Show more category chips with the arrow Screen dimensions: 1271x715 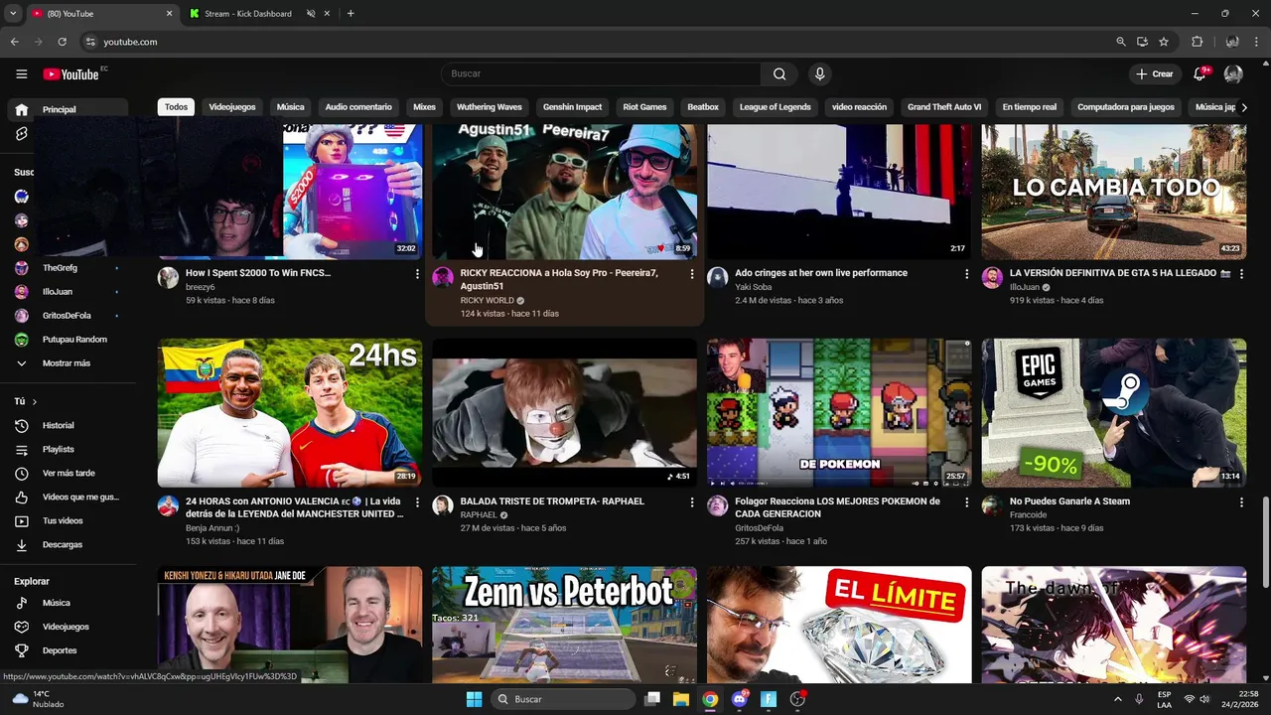pyautogui.click(x=1244, y=107)
